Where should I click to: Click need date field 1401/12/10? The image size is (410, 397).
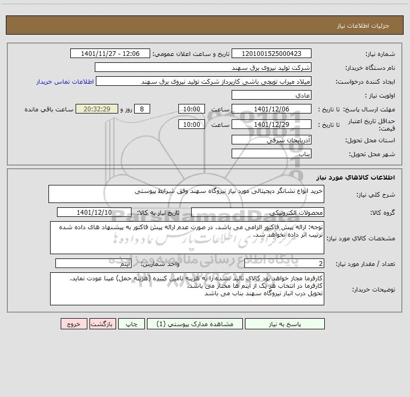[x=94, y=212]
